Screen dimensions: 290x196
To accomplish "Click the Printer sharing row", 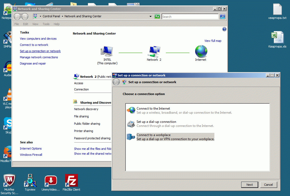I will point(83,131).
